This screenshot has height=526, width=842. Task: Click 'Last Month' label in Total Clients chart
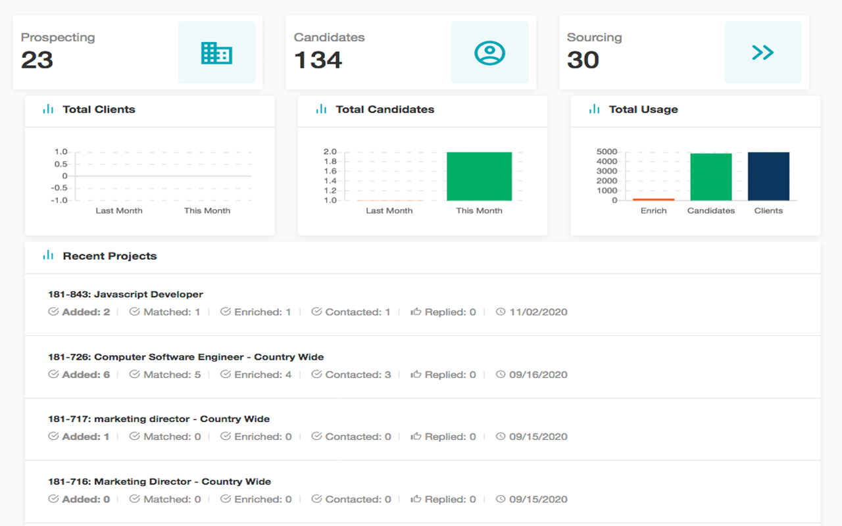(119, 210)
